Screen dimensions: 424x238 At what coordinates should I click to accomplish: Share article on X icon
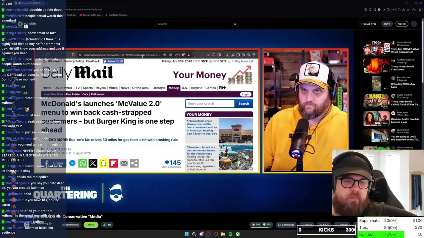93,163
